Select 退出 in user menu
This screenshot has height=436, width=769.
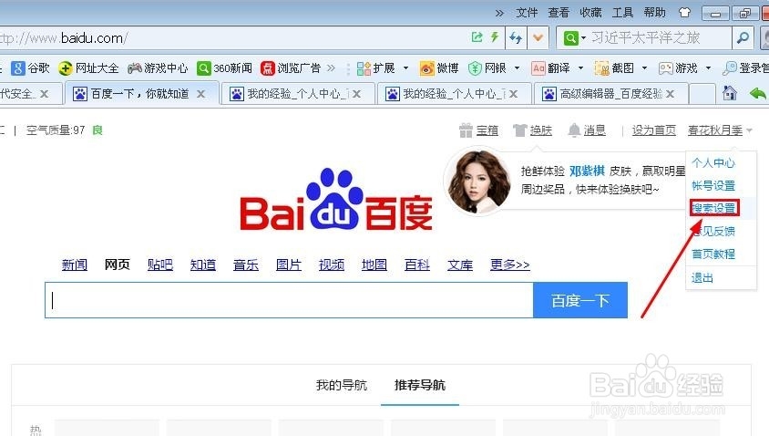[x=702, y=278]
